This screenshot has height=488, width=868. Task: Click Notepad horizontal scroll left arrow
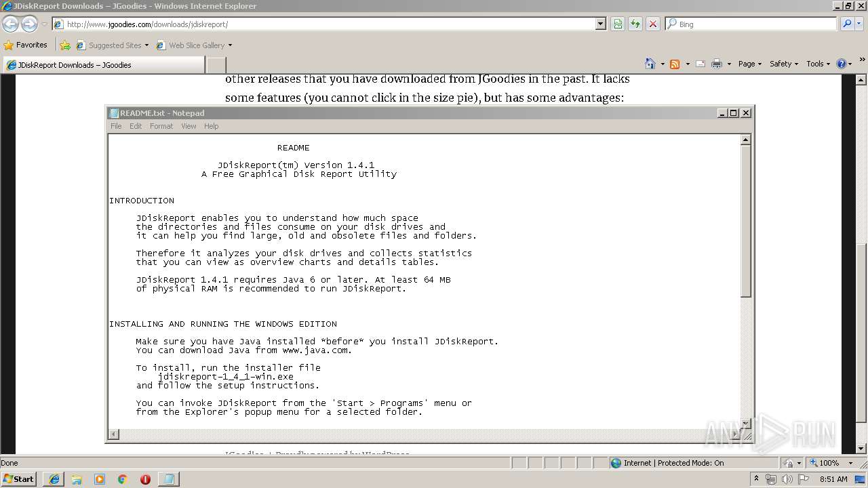[114, 434]
